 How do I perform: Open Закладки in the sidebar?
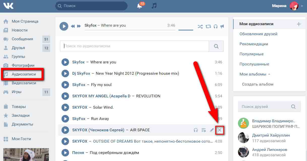(21, 115)
